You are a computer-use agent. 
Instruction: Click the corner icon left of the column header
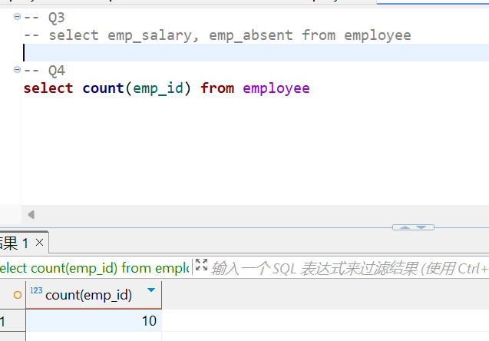(x=17, y=295)
